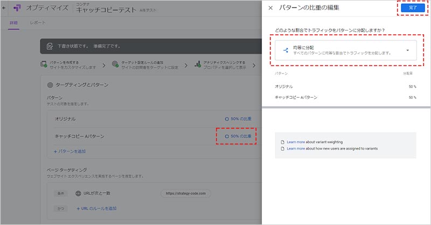The width and height of the screenshot is (431, 225).
Task: Click 50% の比重 for オリジナル pattern
Action: (x=238, y=118)
